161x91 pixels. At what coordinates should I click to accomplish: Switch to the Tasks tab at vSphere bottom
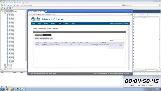(3, 87)
